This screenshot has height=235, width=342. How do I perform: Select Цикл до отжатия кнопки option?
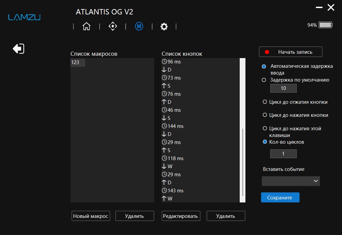point(265,102)
